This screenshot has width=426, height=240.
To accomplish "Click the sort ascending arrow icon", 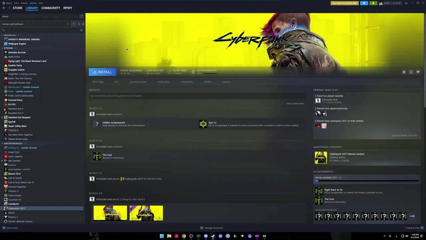I will click(74, 24).
